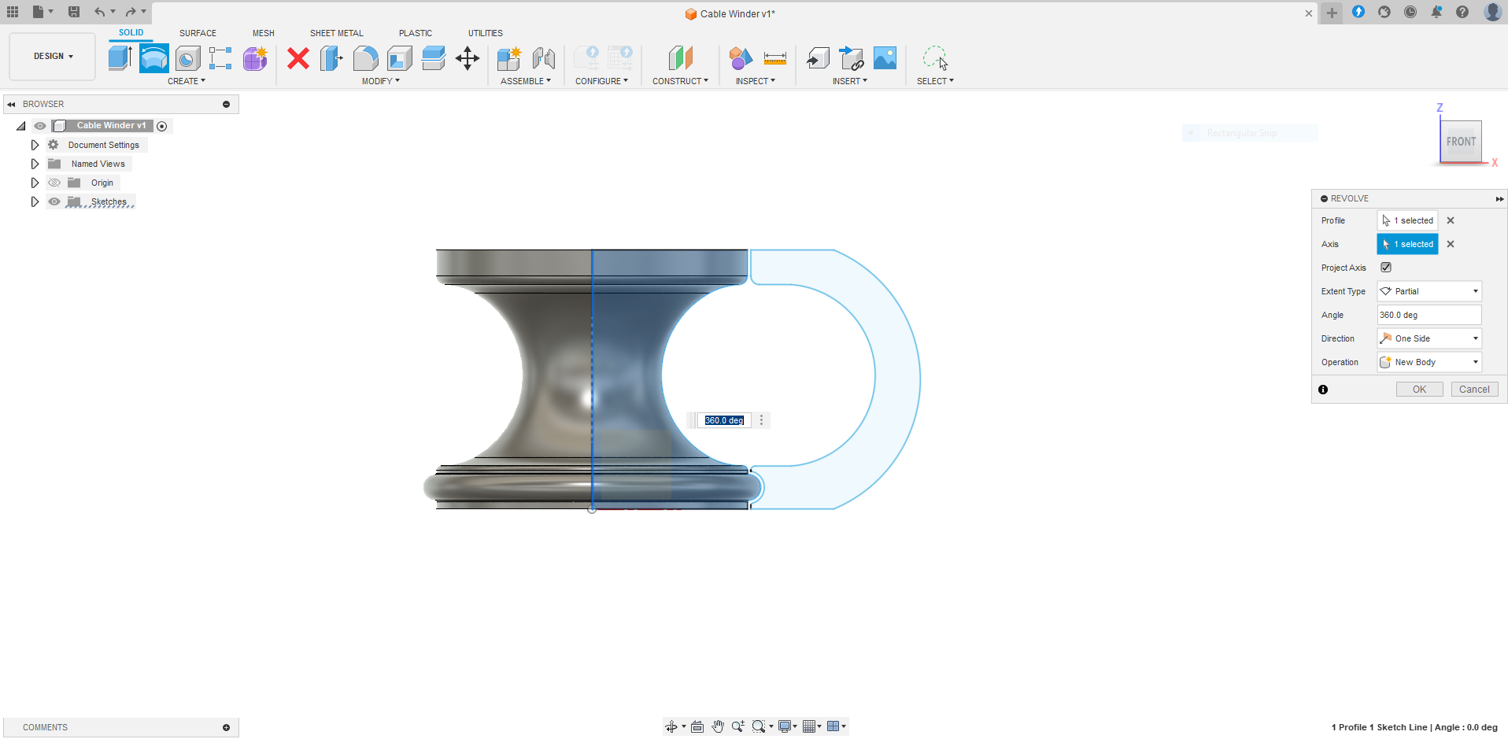Select the Move/Copy arrows icon
The height and width of the screenshot is (739, 1508).
pos(468,58)
